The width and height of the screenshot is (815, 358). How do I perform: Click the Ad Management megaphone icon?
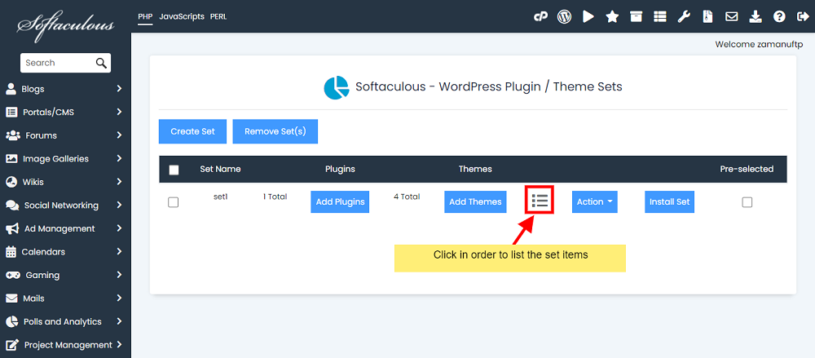(x=12, y=228)
